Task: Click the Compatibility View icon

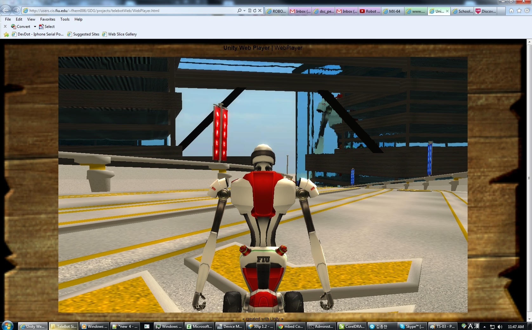Action: point(250,10)
